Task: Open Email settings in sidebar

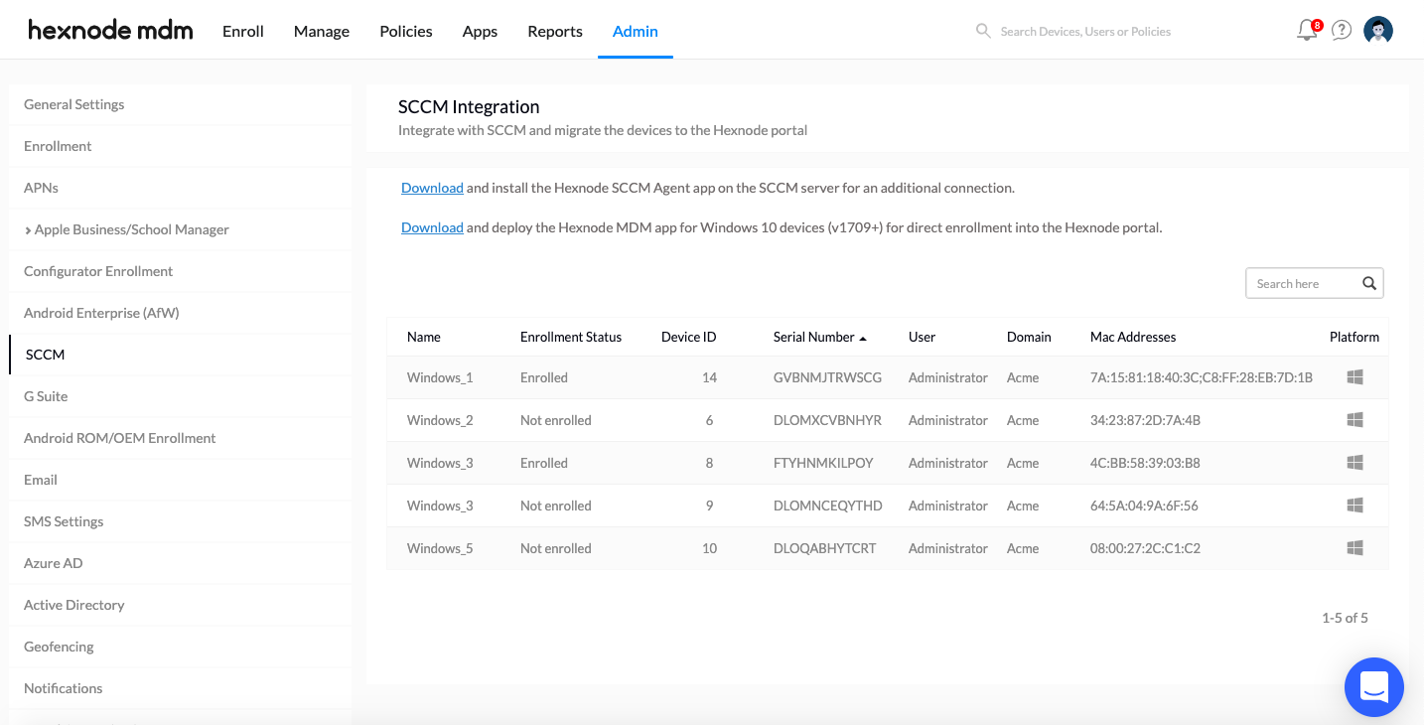Action: [x=180, y=480]
